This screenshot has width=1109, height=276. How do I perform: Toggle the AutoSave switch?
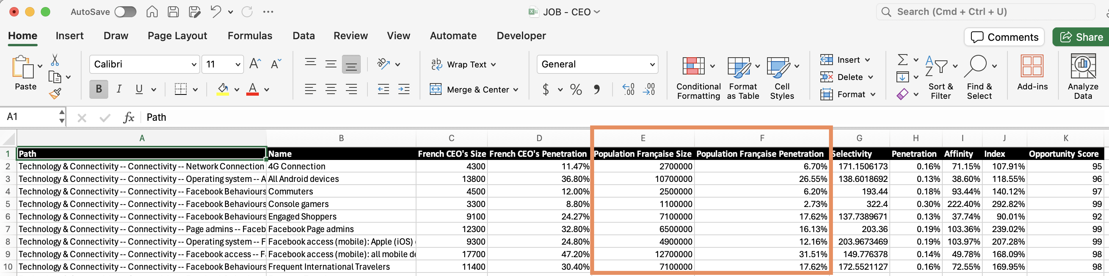(x=125, y=12)
